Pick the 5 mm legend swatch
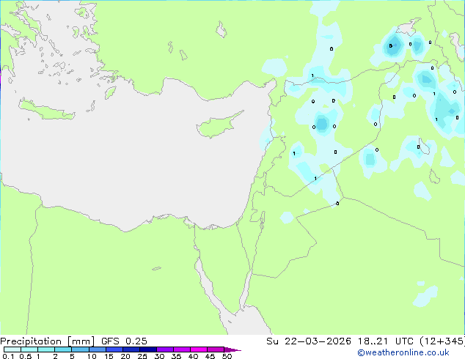The image size is (465, 359). tap(80, 349)
